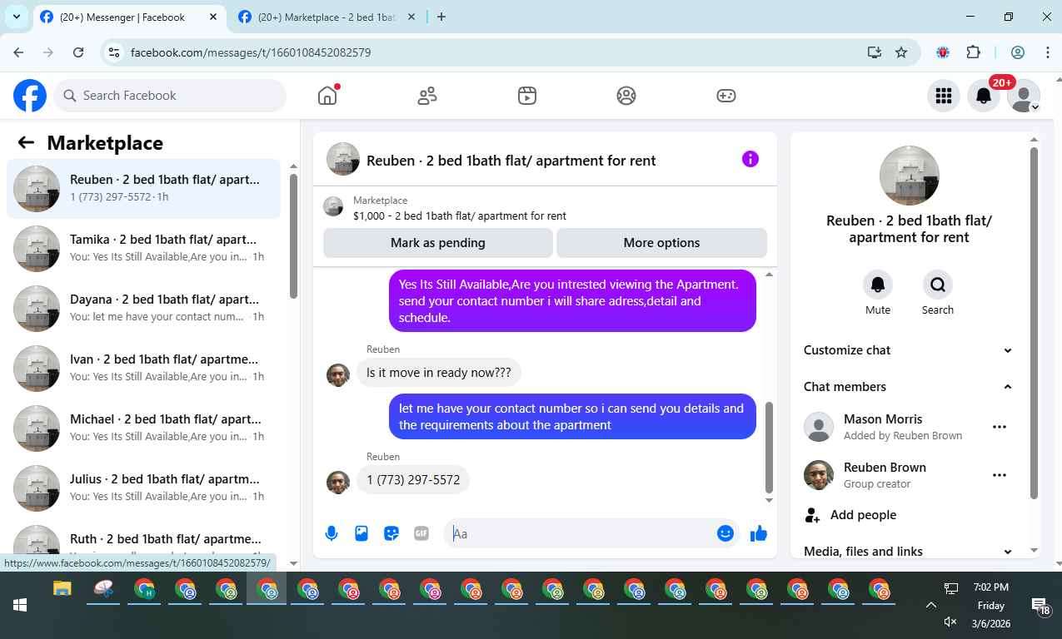Expand Media, files and links section

pos(909,552)
